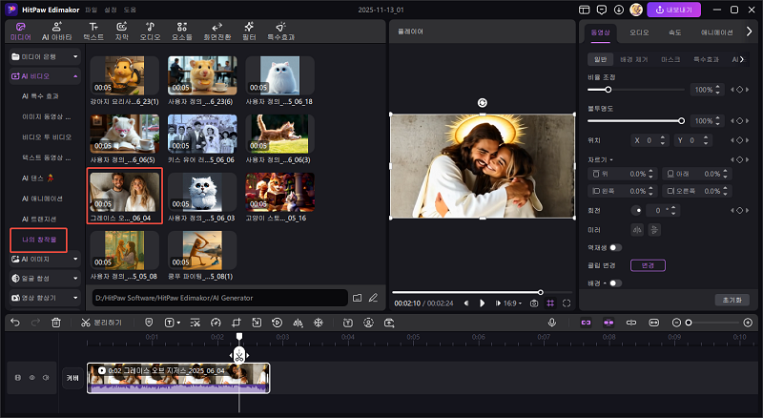The height and width of the screenshot is (418, 763).
Task: Click the AI Generator path field
Action: pos(220,298)
